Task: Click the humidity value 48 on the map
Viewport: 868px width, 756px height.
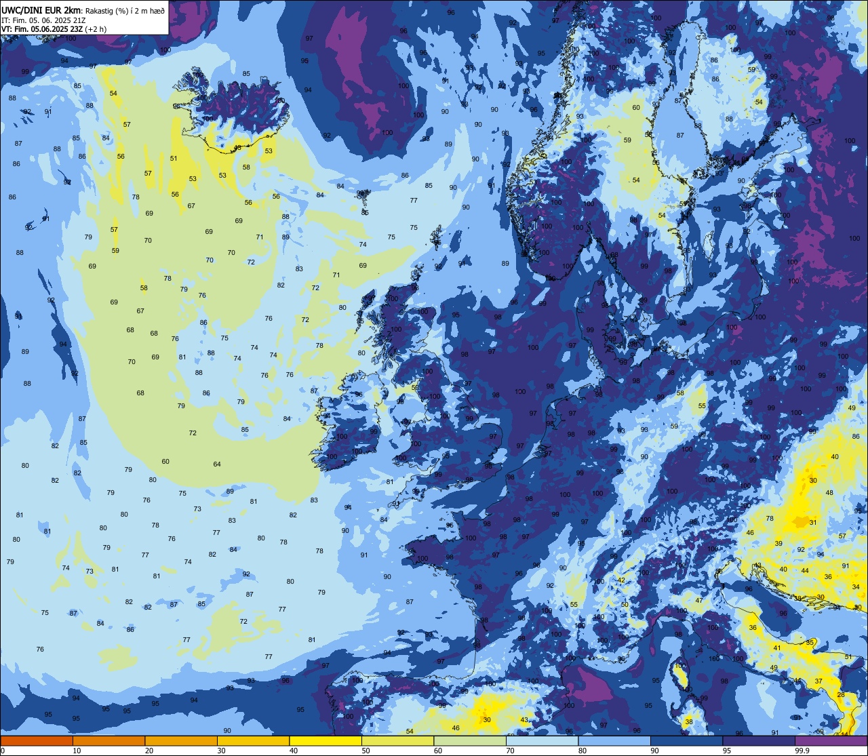Action: 829,493
